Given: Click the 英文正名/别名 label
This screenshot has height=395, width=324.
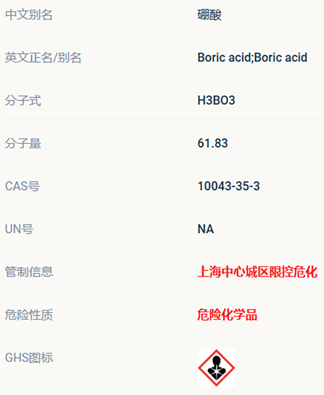Looking at the screenshot, I should click(43, 57).
